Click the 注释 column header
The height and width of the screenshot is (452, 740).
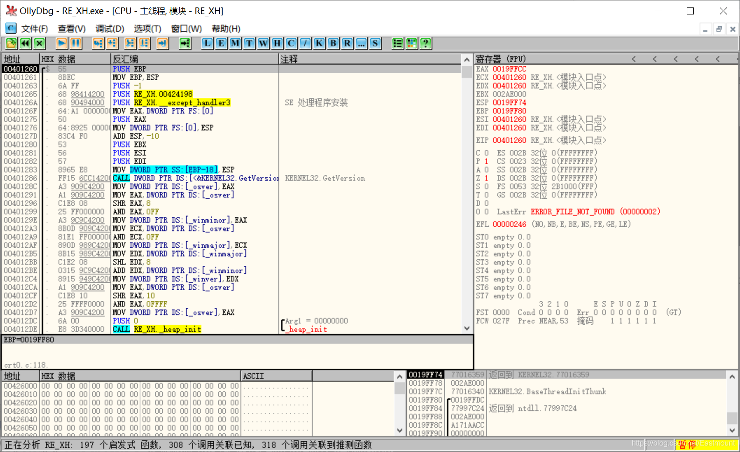[370, 59]
